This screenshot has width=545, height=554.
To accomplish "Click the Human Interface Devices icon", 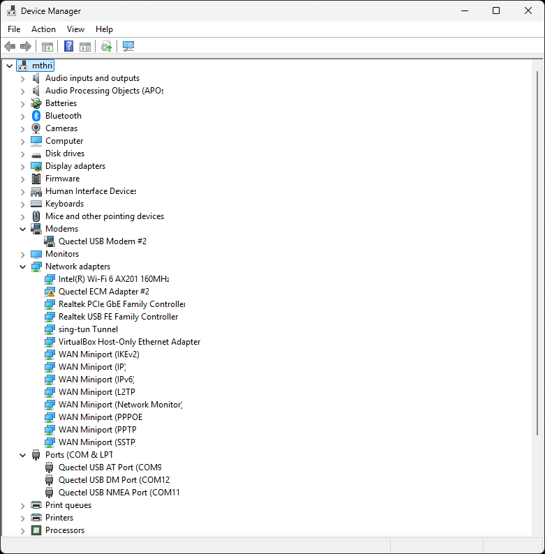I will pos(36,191).
